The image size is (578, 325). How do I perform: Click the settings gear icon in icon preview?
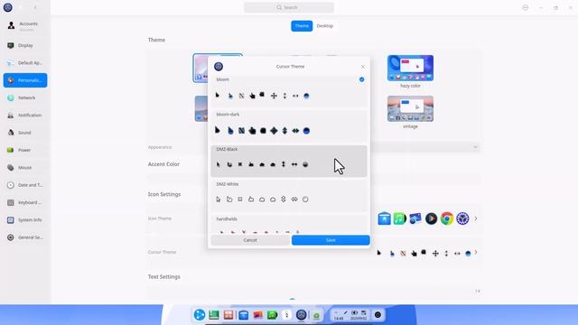[462, 218]
